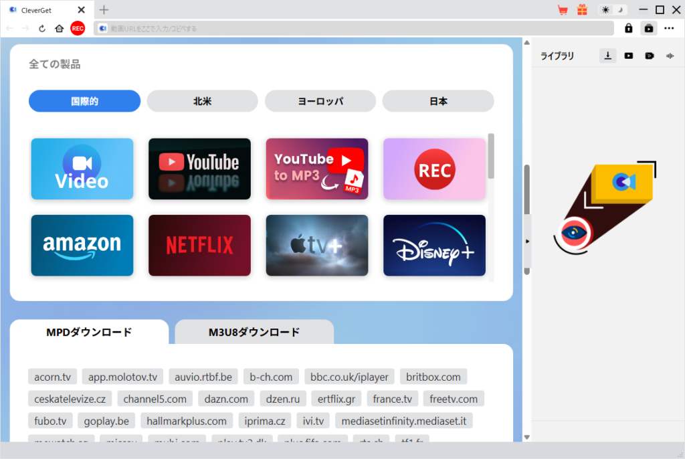Open the bbc.co.uk/iplayer site link
This screenshot has width=685, height=459.
(349, 377)
